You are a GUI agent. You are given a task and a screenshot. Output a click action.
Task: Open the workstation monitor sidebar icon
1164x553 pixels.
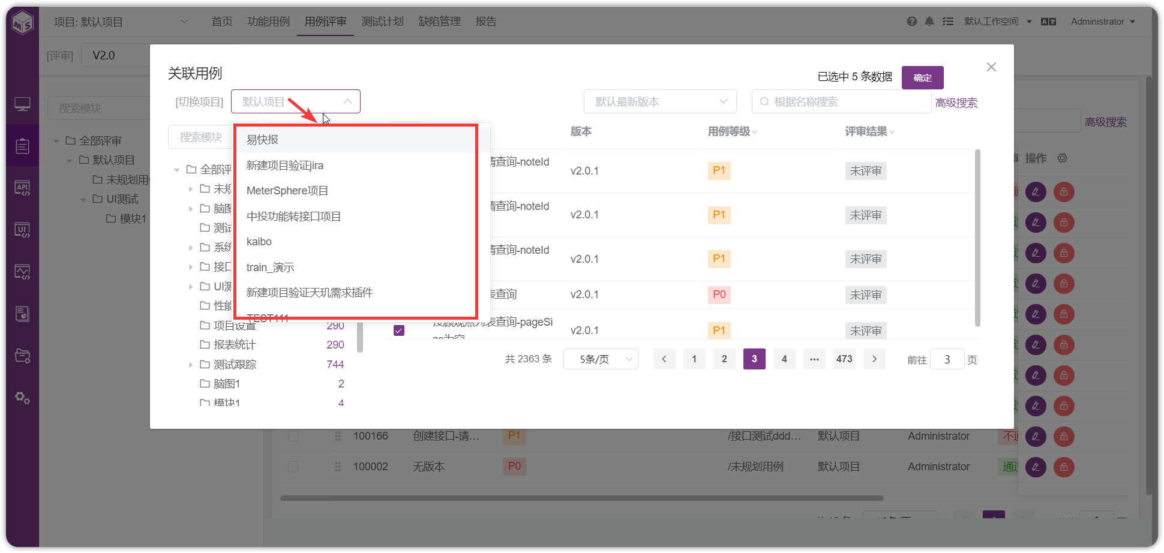23,104
